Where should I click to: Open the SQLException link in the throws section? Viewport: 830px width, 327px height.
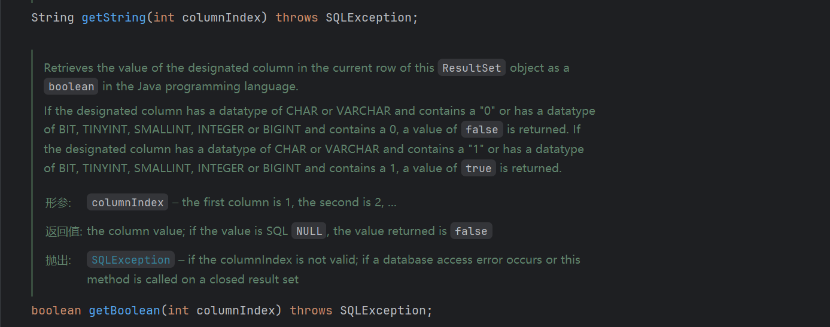131,260
